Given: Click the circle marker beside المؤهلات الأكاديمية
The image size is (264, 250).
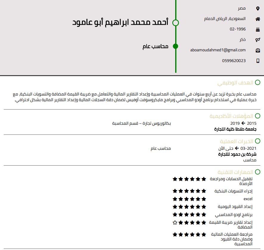Looking at the screenshot, I should [257, 116].
